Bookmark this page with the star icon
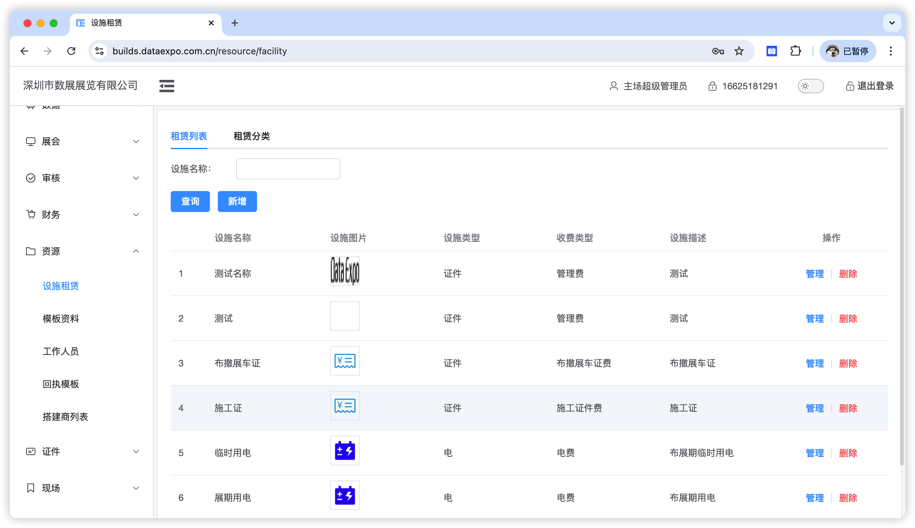The width and height of the screenshot is (915, 528). [739, 51]
